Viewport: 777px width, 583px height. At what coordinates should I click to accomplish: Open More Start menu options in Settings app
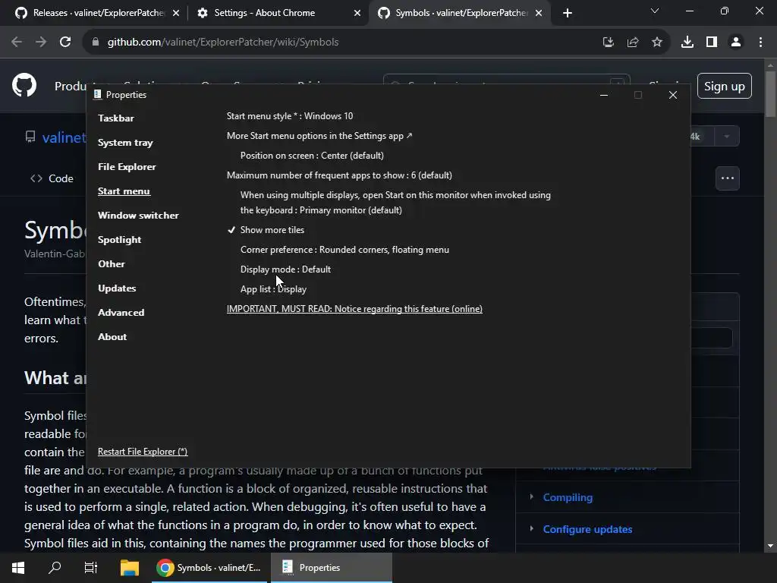[x=319, y=136]
